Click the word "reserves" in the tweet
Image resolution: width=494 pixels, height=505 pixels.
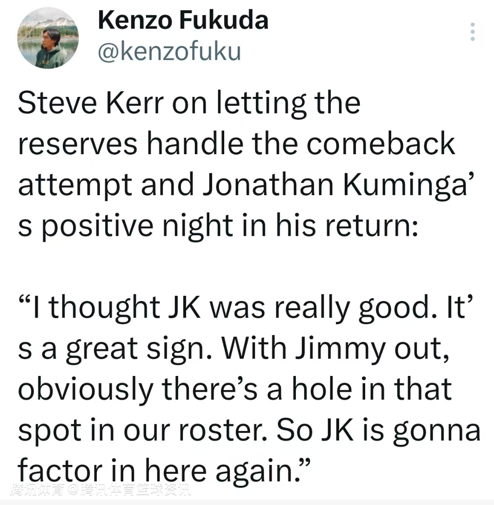(78, 143)
